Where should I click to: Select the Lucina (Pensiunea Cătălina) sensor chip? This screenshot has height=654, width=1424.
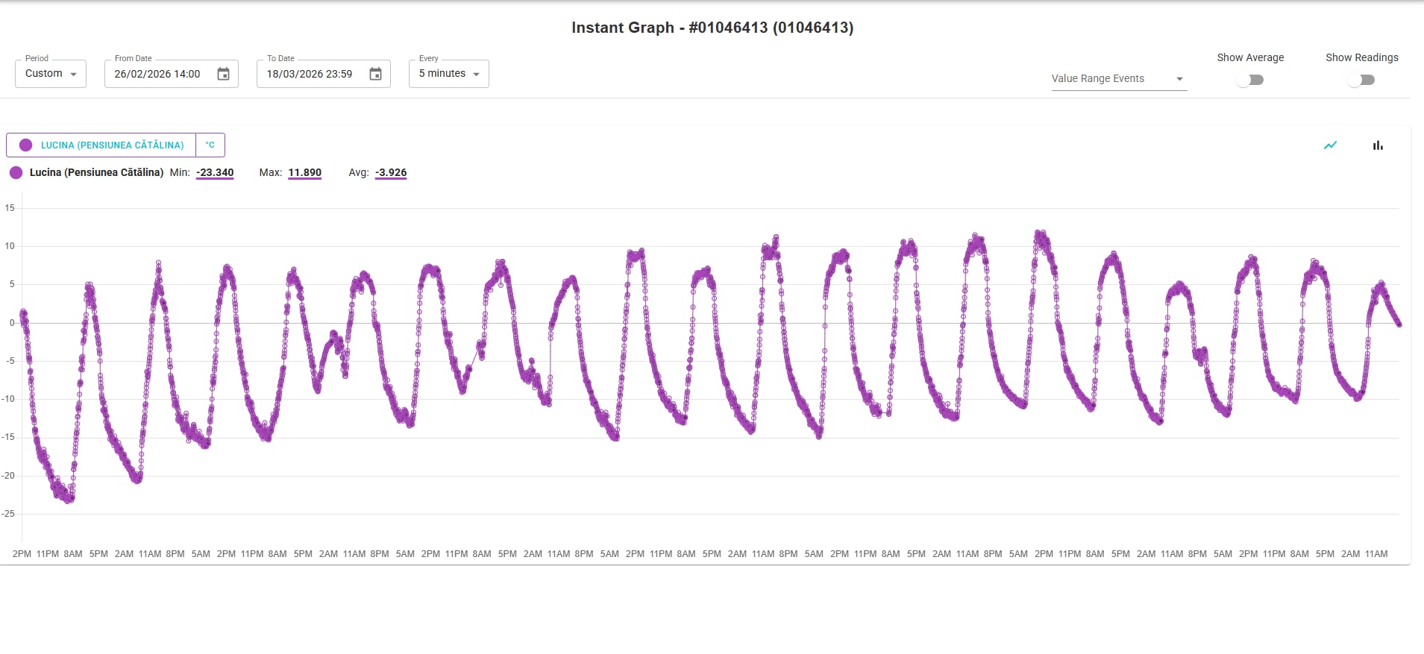click(x=112, y=145)
